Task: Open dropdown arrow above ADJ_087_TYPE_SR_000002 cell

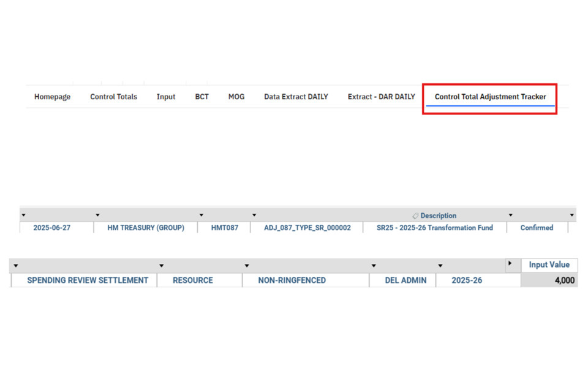Action: click(x=254, y=216)
